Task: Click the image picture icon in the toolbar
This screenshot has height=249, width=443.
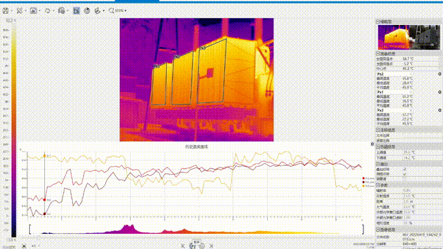Action: (x=33, y=11)
